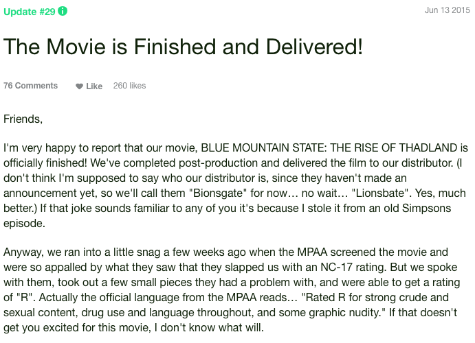Click the 'BLUE MOUNTAIN STATE' movie name text

(x=263, y=147)
